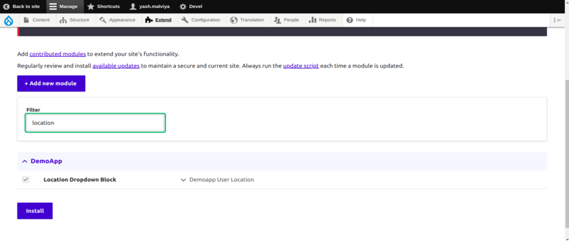This screenshot has width=569, height=241.
Task: Toggle toolbar orientation icon at right
Action: point(558,20)
